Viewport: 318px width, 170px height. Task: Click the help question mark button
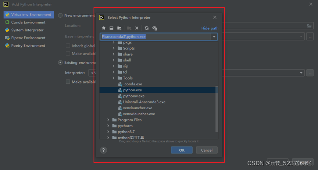pos(103,150)
